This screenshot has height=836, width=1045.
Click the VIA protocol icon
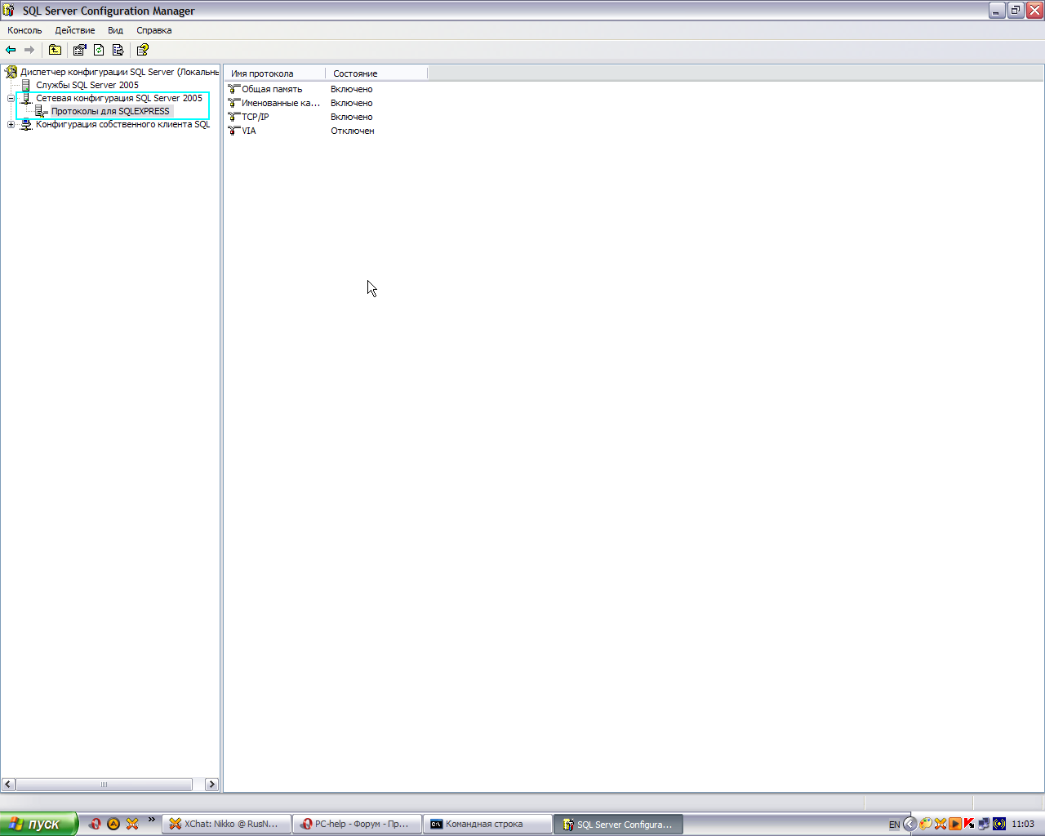234,131
